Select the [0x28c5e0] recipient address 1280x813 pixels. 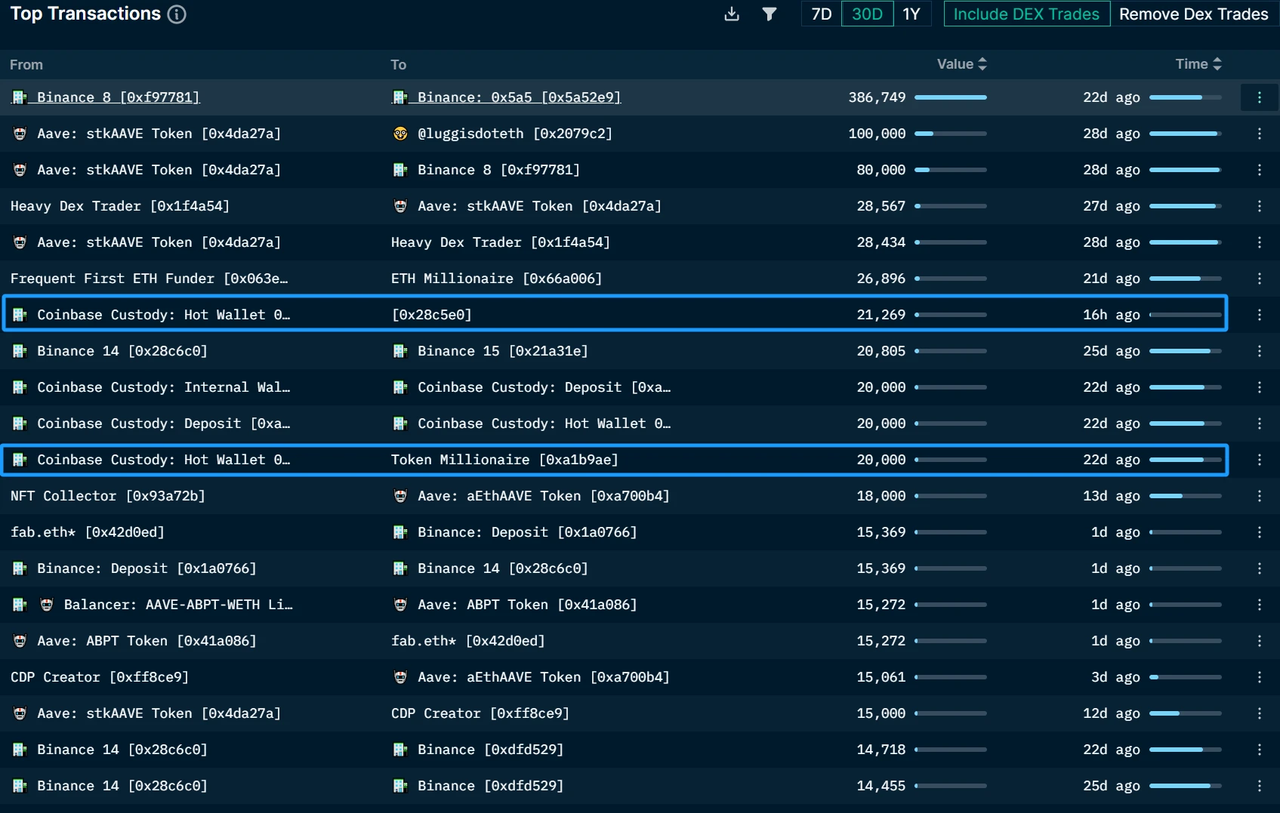click(x=431, y=315)
